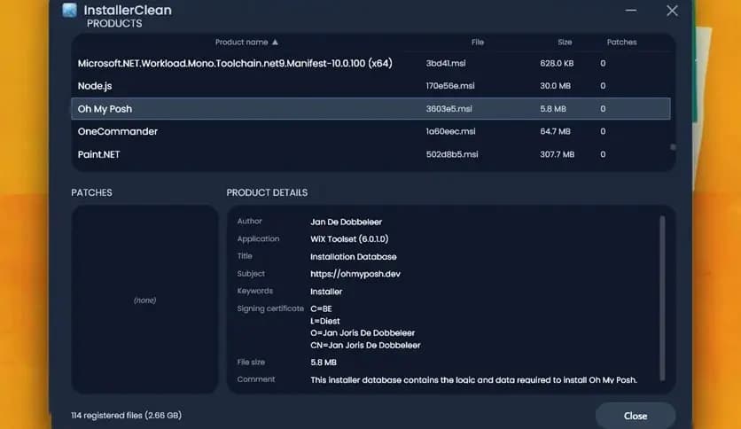This screenshot has width=741, height=429.
Task: Close the InstallerClean window via X
Action: 672,11
